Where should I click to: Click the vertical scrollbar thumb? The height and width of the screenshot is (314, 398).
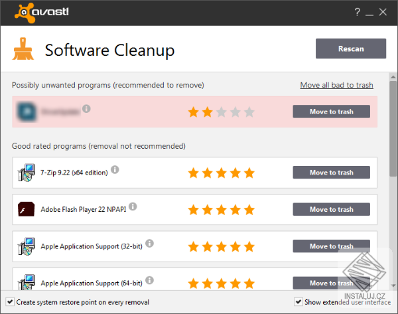pyautogui.click(x=393, y=129)
